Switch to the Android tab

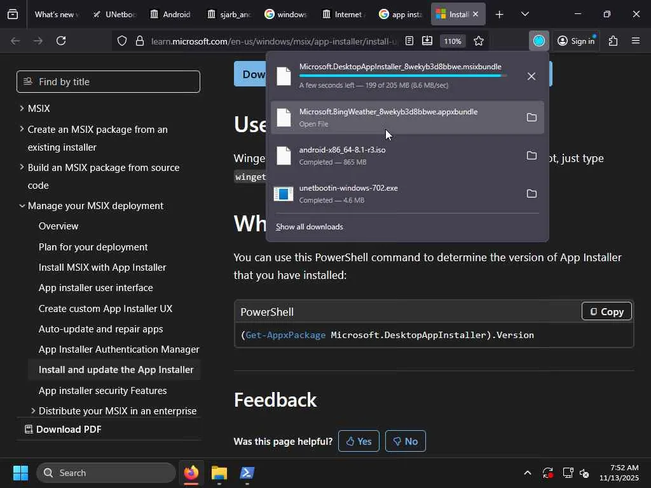[172, 15]
